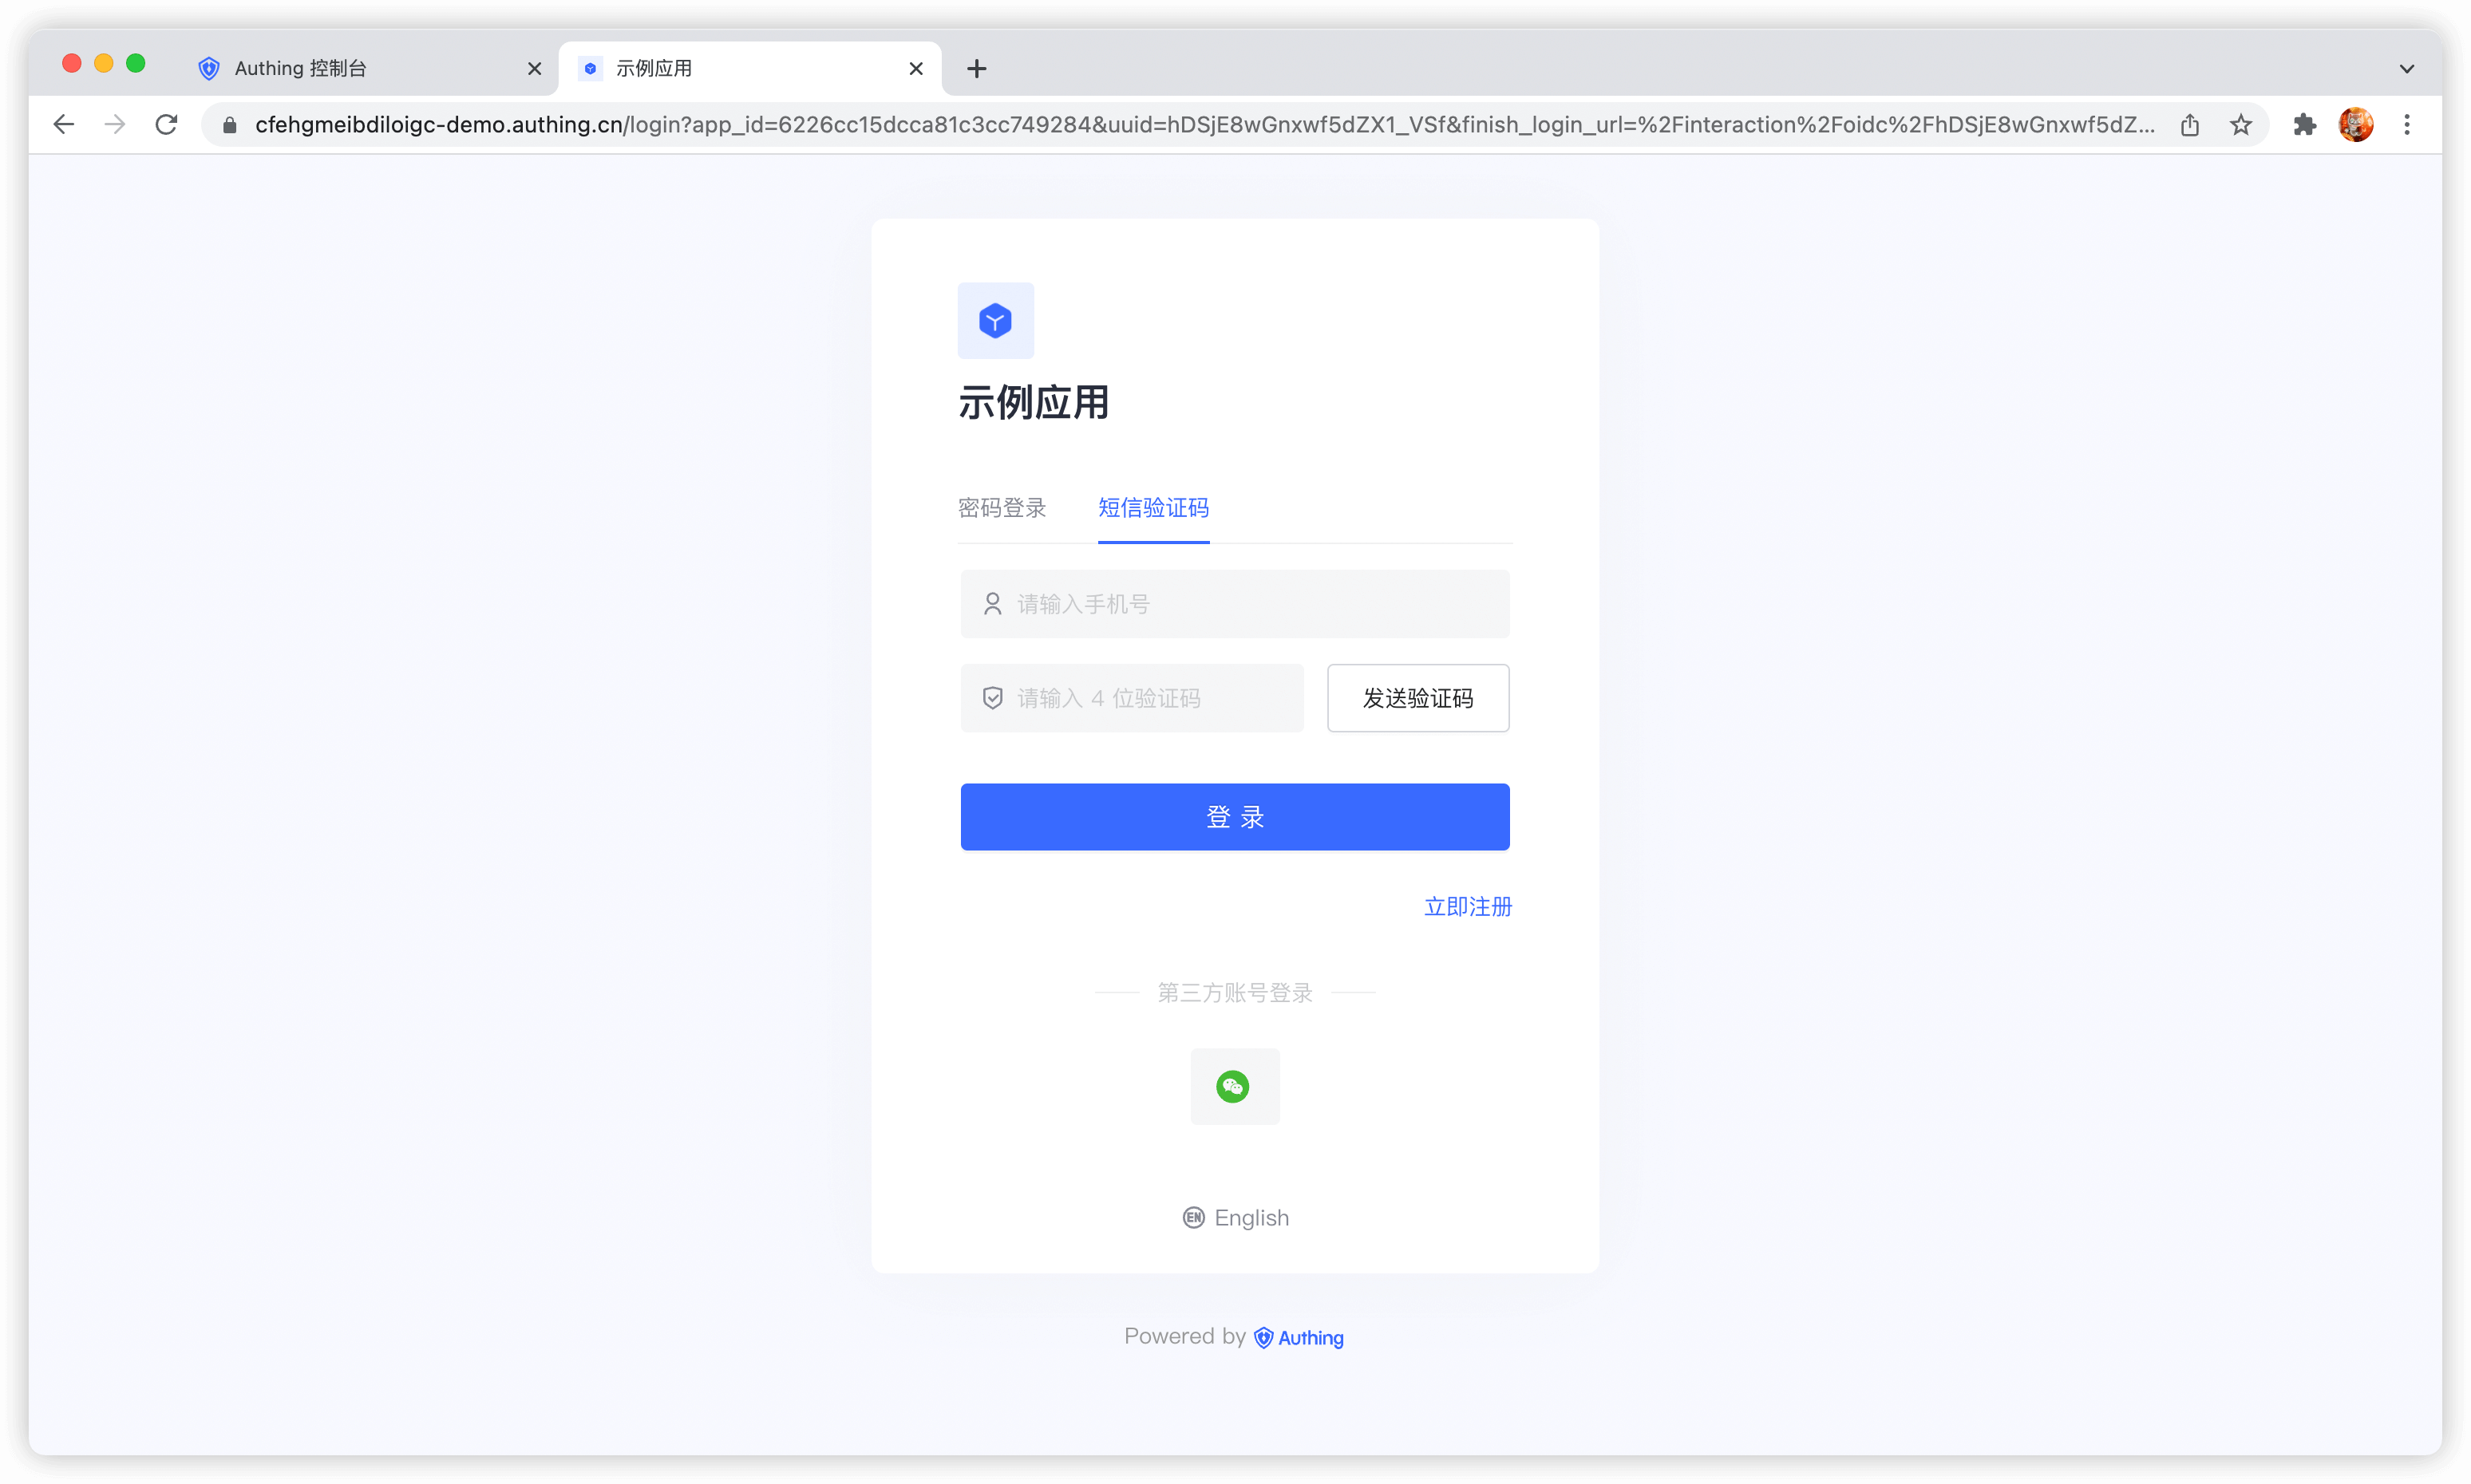Click the browser back arrow
Screen dimensions: 2471x1484
pos(64,124)
